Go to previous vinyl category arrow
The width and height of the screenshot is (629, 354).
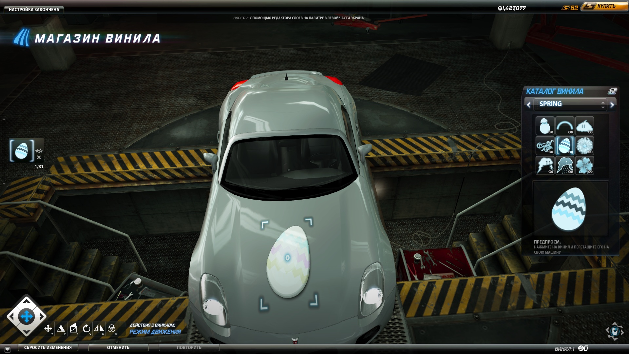point(528,105)
